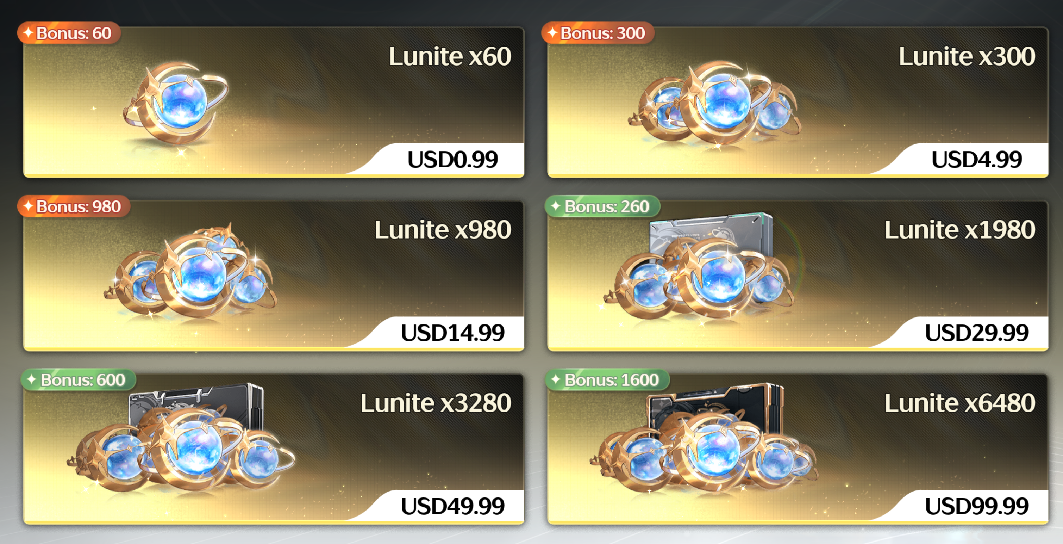
Task: Purchase the USD29.99 Lunite pack
Action: pos(976,333)
